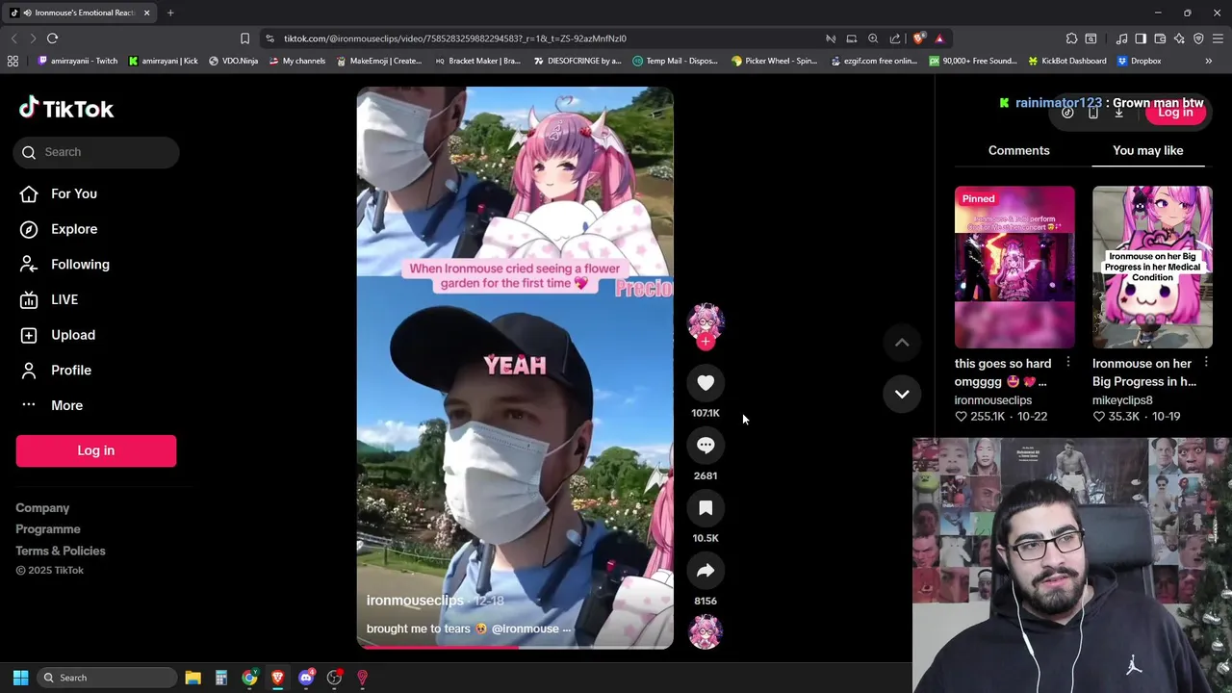Follow ironmouseclips with red plus badge

tap(706, 342)
